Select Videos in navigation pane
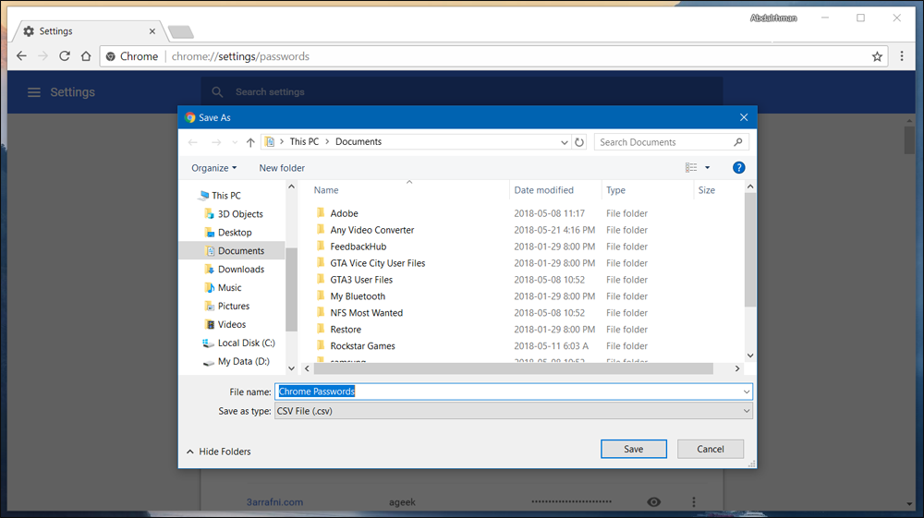The width and height of the screenshot is (924, 518). pos(225,325)
